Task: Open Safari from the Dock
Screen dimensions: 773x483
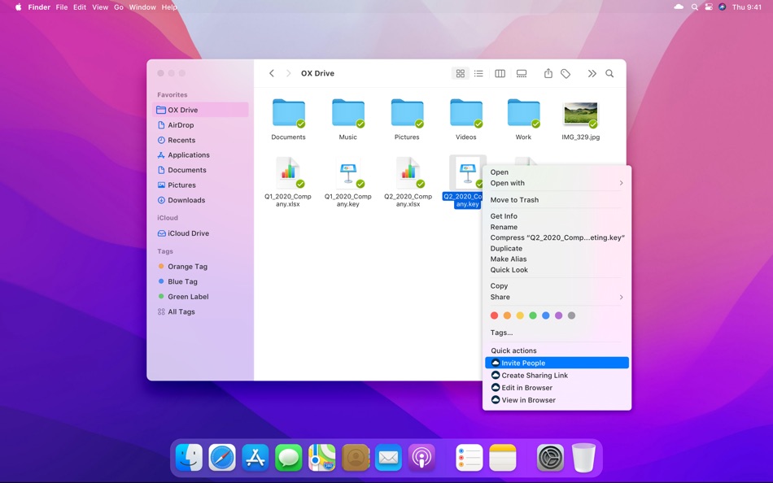Action: click(222, 458)
